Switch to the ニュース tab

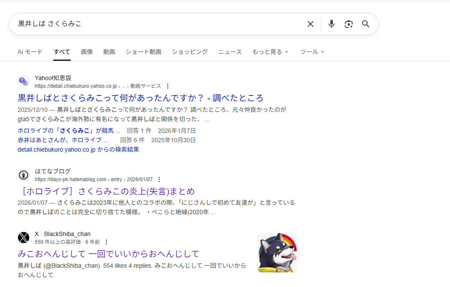coord(230,52)
